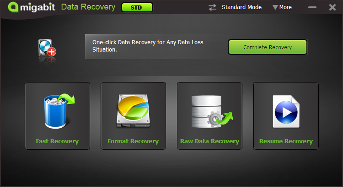The width and height of the screenshot is (343, 187).
Task: Open the play-button Resume Recovery icon
Action: 286,111
